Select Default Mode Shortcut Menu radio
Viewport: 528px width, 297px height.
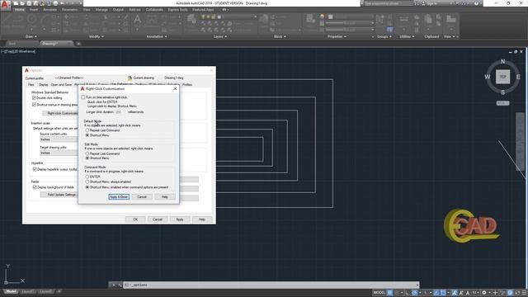87,135
